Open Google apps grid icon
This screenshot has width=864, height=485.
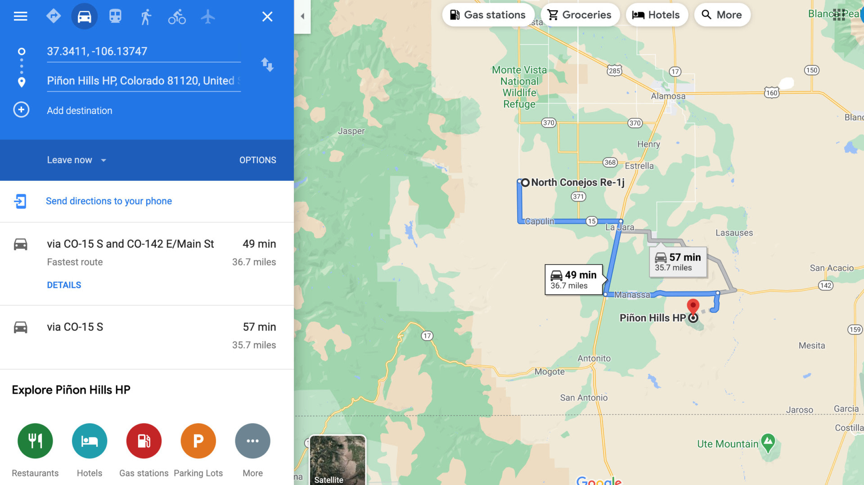pos(839,15)
